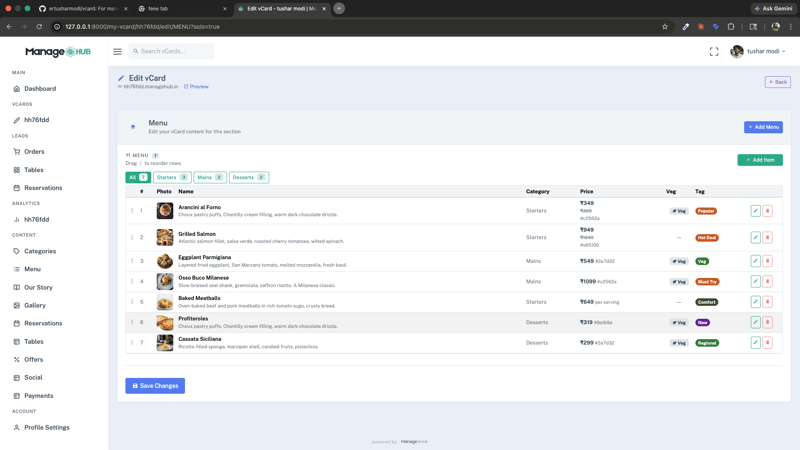The height and width of the screenshot is (450, 800).
Task: Click Ask Gemini button
Action: pyautogui.click(x=774, y=9)
